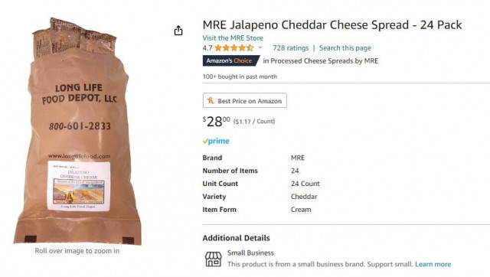The height and width of the screenshot is (277, 490).
Task: Click the per-count price text
Action: (254, 122)
